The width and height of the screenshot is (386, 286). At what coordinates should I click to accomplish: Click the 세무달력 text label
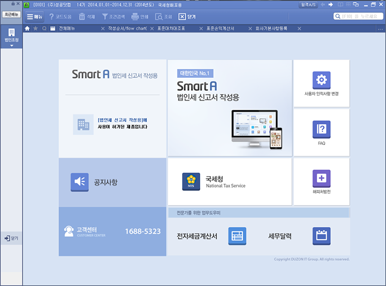click(280, 236)
